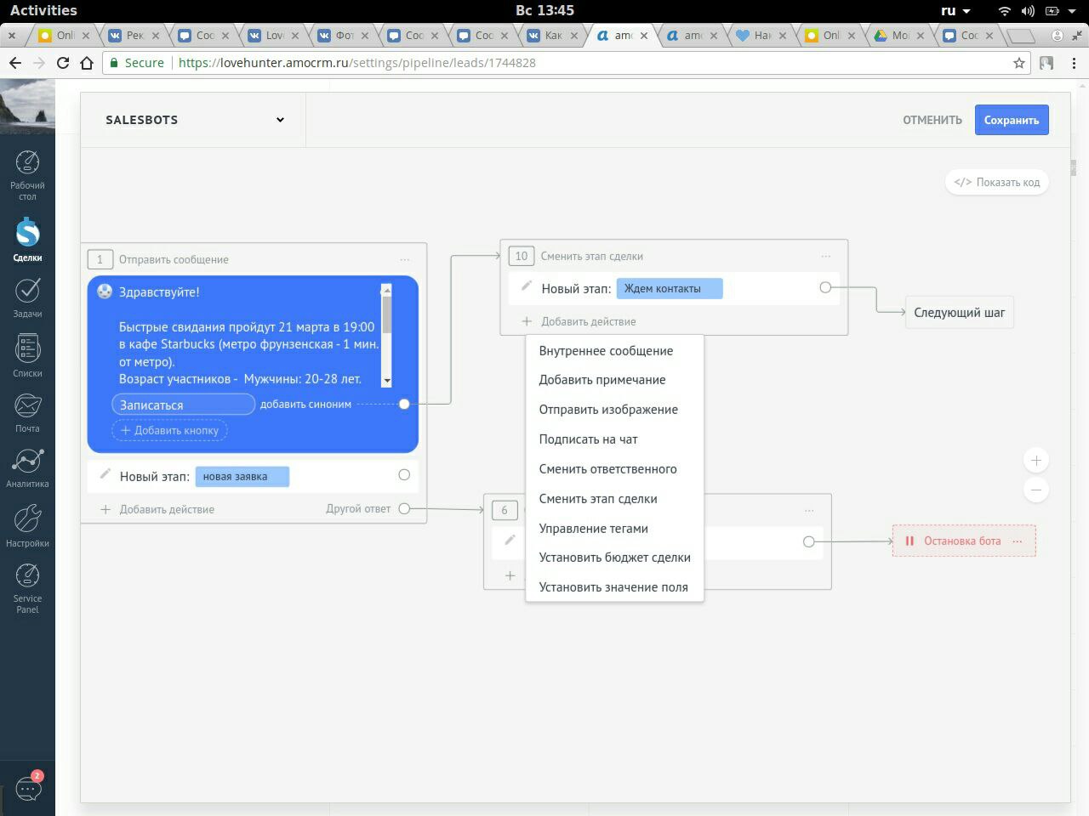Edit the Ждем контакты stage with pencil
Viewport: 1089px width, 816px height.
(527, 286)
